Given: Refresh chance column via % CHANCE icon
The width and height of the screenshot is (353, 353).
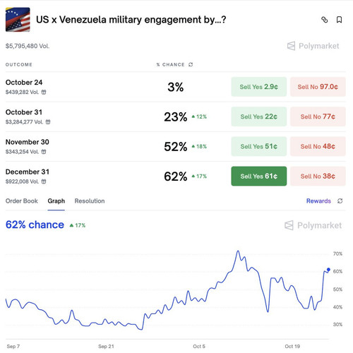Looking at the screenshot, I should tap(191, 64).
